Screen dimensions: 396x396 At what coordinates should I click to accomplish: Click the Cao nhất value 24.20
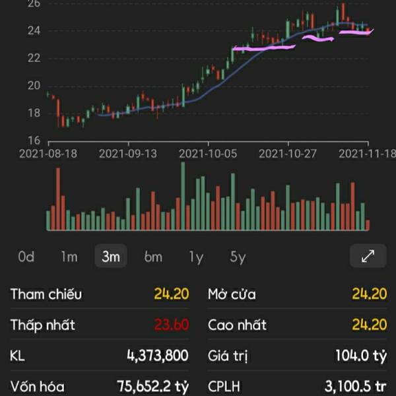[x=369, y=325]
